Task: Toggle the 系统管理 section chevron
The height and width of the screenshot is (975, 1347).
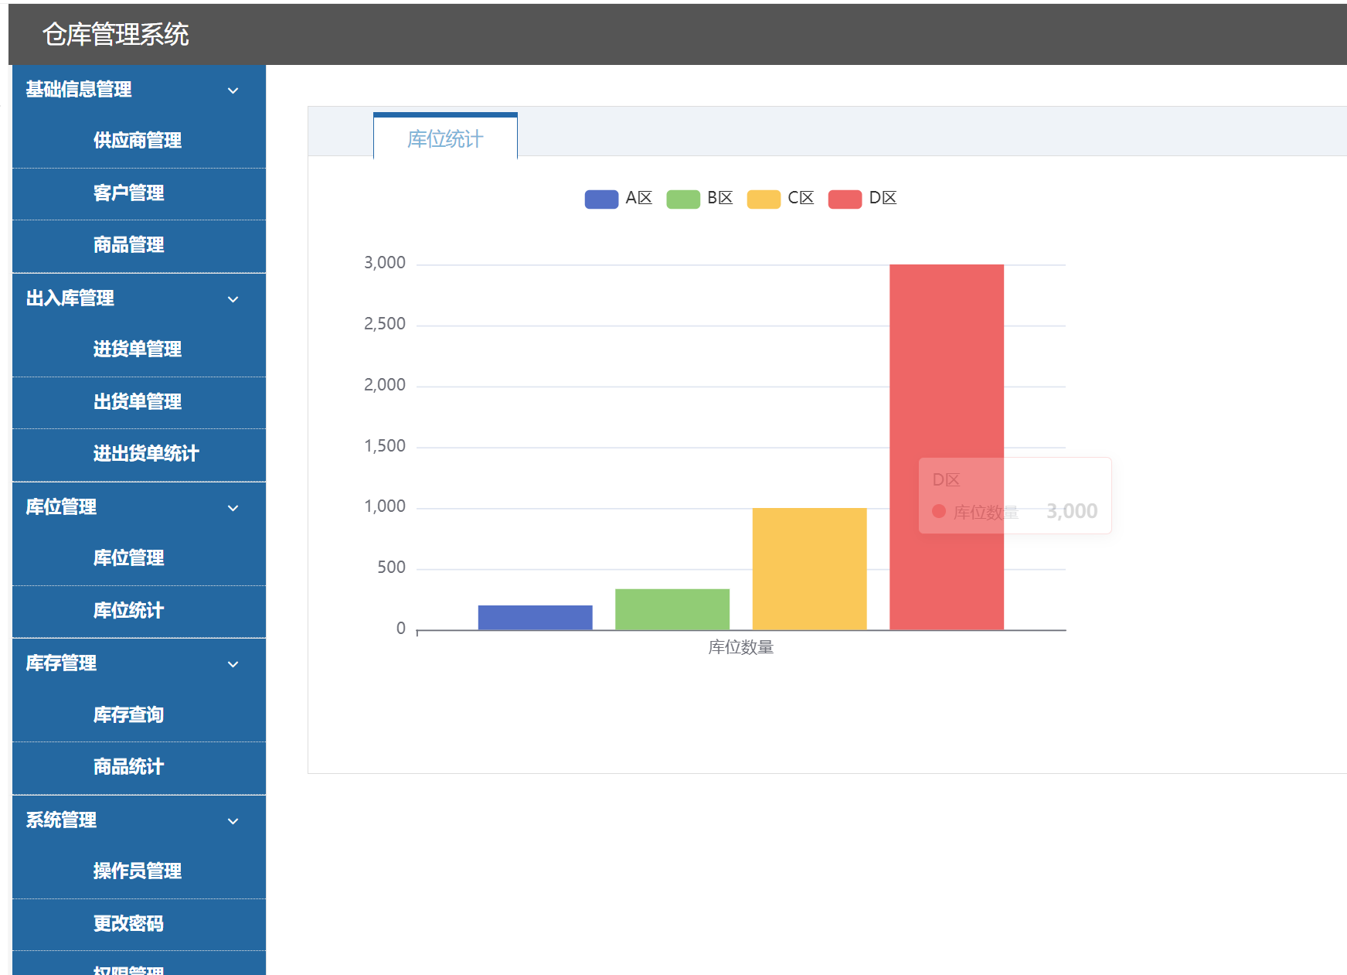Action: (233, 821)
